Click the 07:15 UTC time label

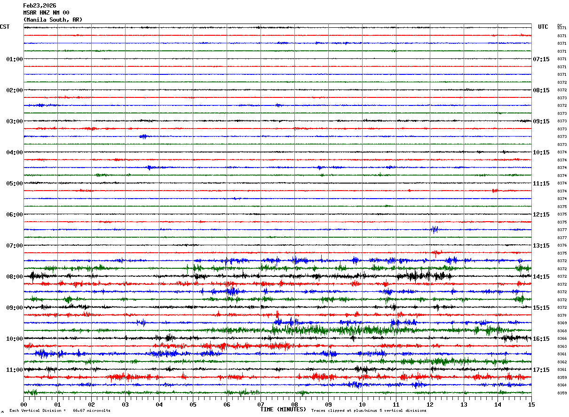tap(541, 59)
